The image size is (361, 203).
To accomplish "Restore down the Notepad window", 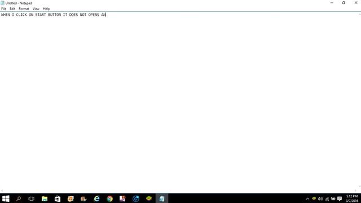I will click(344, 3).
